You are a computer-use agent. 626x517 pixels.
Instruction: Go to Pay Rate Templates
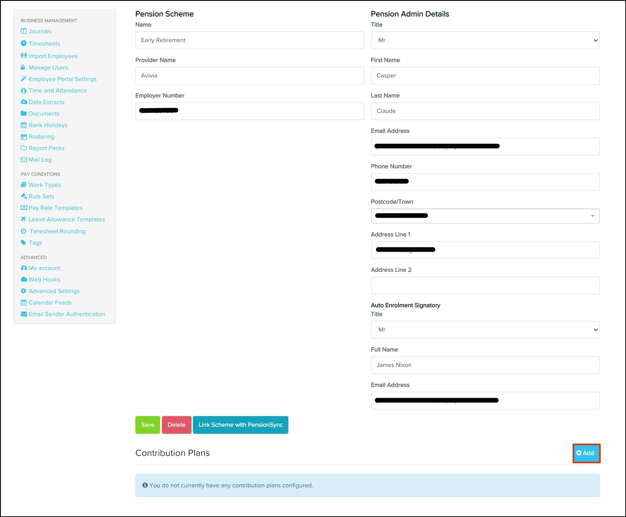click(x=56, y=208)
